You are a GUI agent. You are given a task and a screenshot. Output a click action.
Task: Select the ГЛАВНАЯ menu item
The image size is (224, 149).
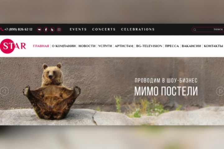pos(41,46)
